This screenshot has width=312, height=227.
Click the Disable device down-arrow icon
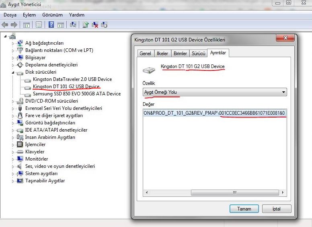pyautogui.click(x=104, y=25)
